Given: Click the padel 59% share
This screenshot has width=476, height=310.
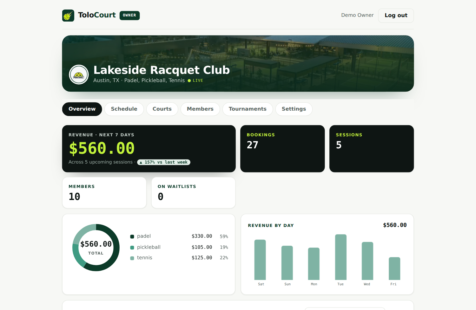Looking at the screenshot, I should coord(224,236).
